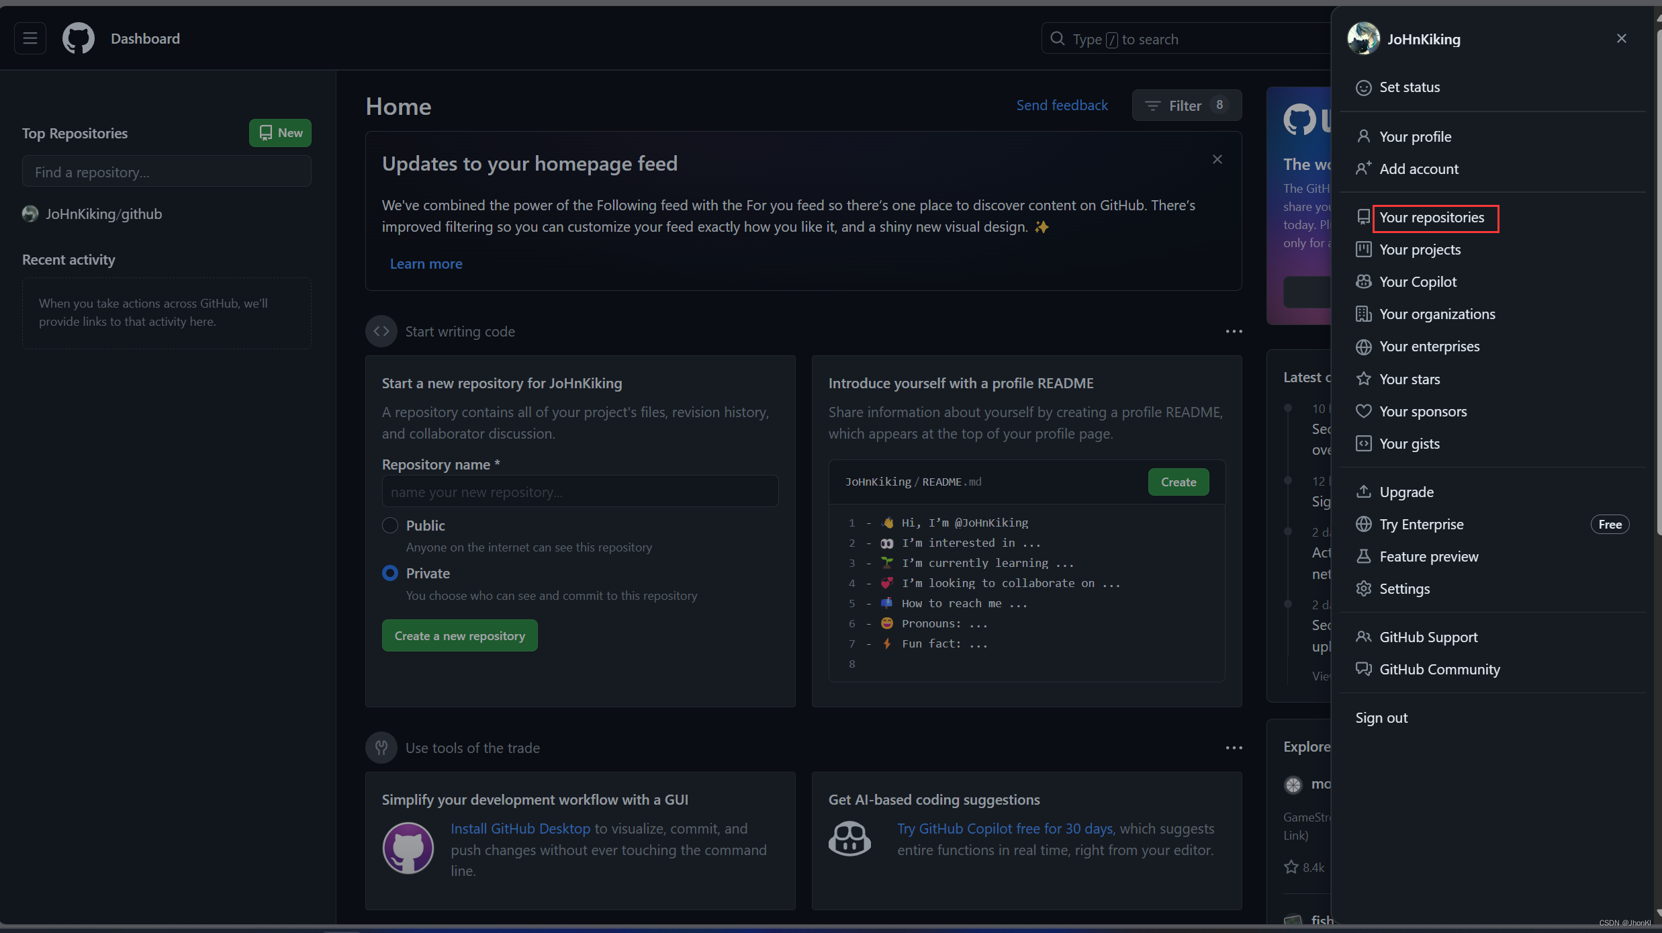Open options menu for Use tools of the trade
This screenshot has width=1662, height=933.
pos(1234,748)
